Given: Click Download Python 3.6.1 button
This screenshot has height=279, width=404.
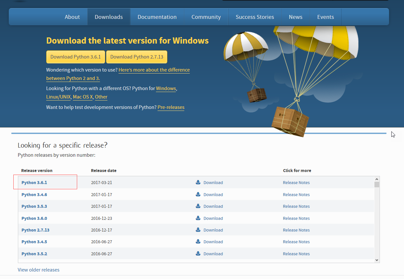Looking at the screenshot, I should pyautogui.click(x=76, y=57).
